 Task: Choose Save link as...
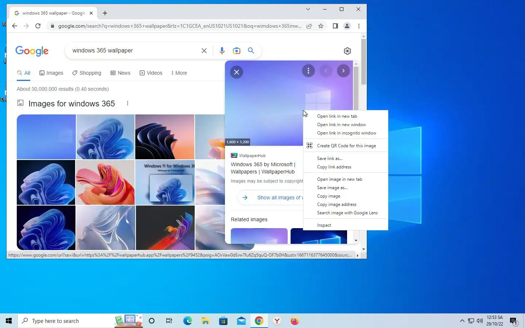tap(346, 159)
